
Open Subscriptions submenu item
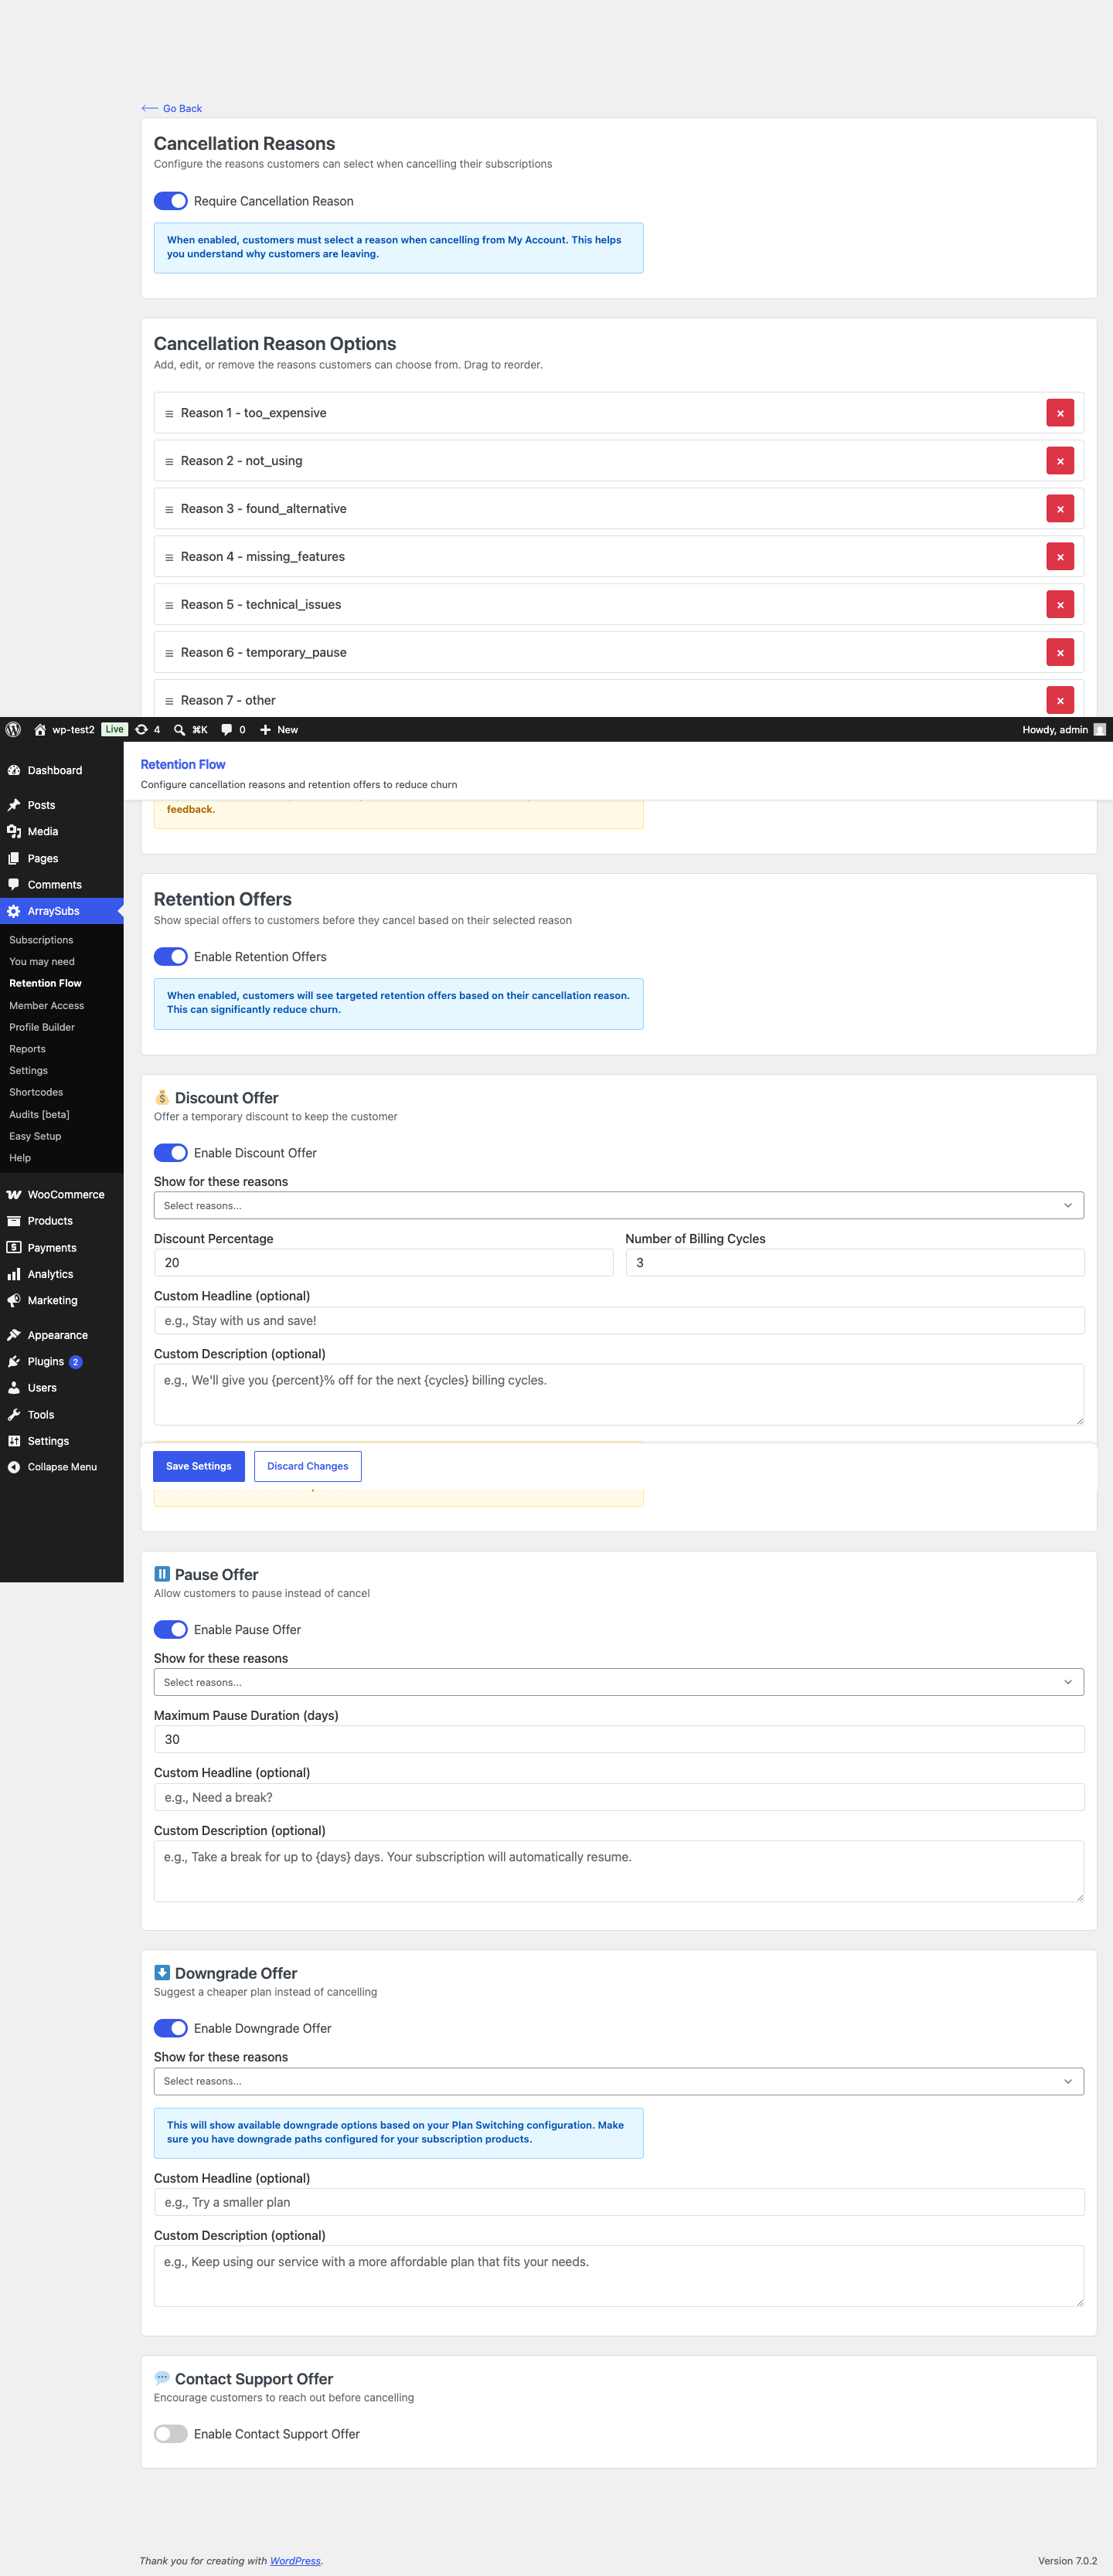point(41,941)
